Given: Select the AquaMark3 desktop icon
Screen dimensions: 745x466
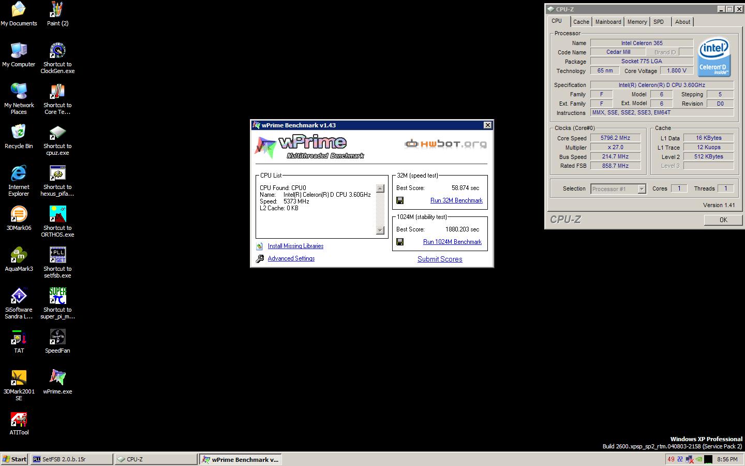Looking at the screenshot, I should tap(19, 259).
